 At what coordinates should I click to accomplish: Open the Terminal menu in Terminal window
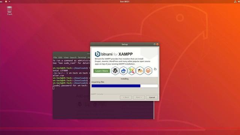coord(82,57)
